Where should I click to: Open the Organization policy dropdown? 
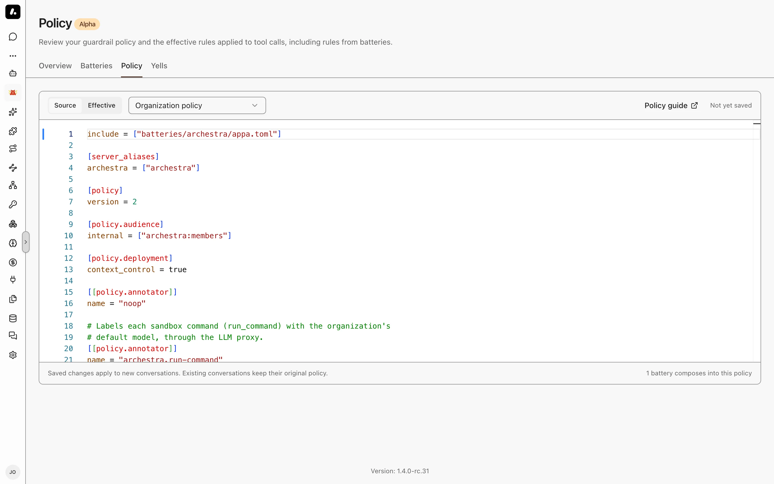(197, 105)
